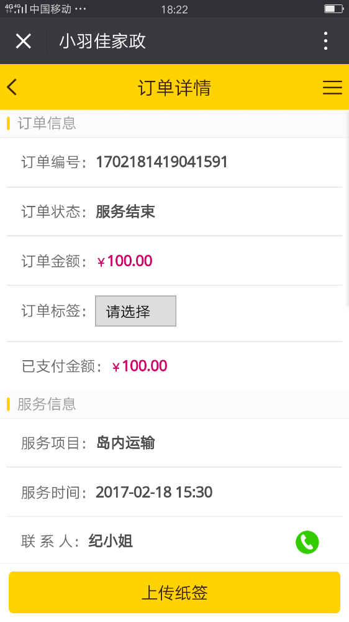This screenshot has width=349, height=622.
Task: Close the page with the X icon
Action: (24, 41)
